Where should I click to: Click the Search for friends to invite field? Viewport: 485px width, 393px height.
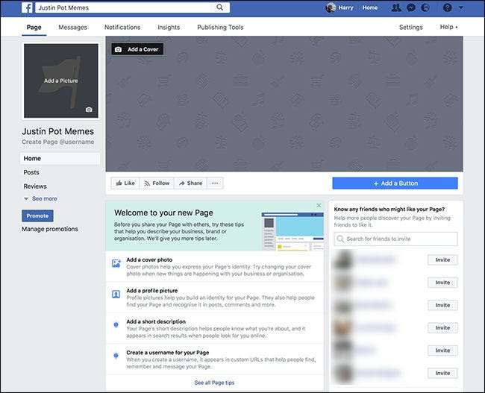[395, 239]
